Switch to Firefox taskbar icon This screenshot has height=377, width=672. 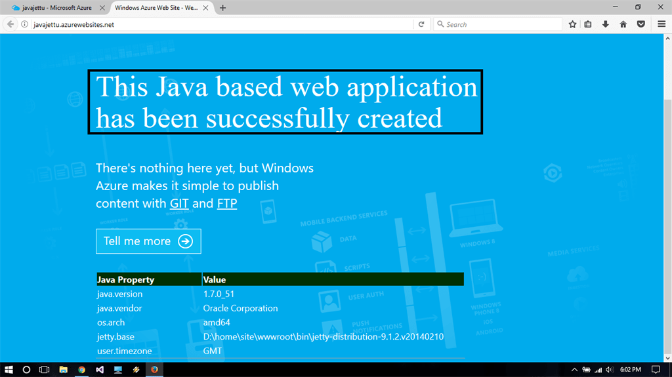pos(154,369)
